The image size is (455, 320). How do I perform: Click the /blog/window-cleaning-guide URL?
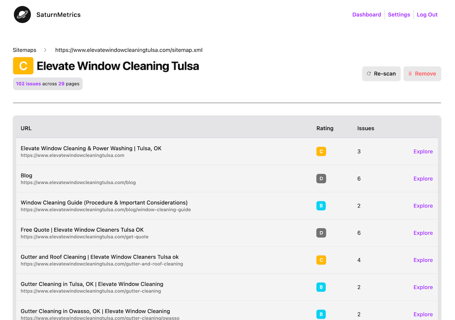pos(106,210)
